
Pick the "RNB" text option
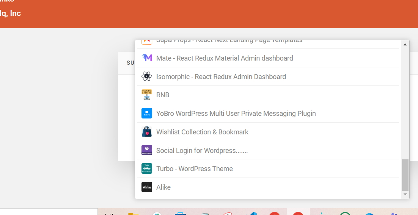(163, 95)
